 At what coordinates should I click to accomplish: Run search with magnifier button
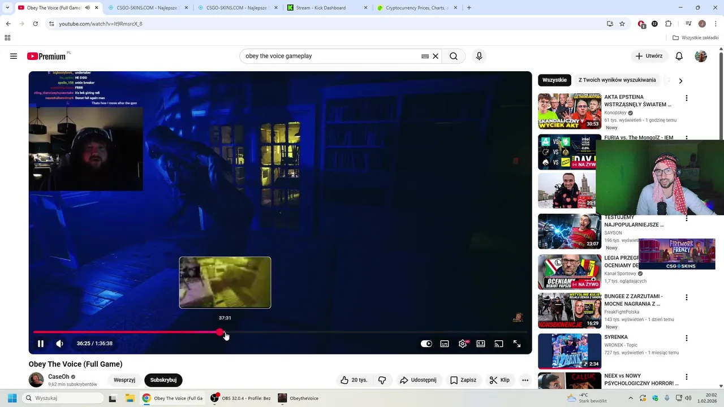coord(454,56)
